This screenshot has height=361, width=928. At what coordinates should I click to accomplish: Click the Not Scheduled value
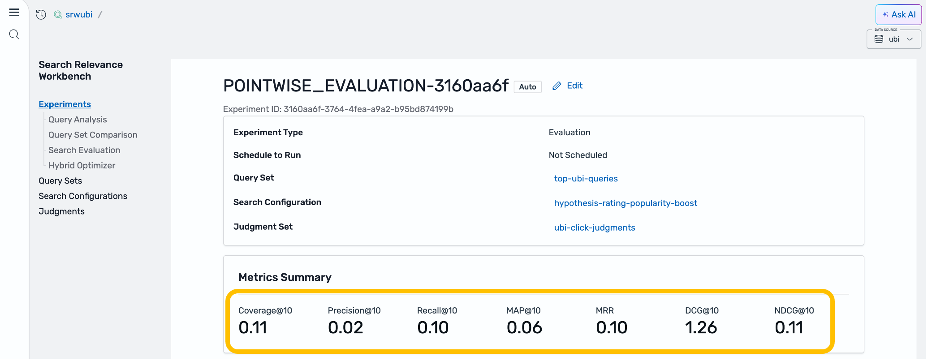(578, 155)
